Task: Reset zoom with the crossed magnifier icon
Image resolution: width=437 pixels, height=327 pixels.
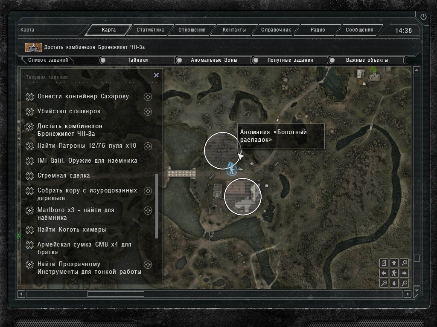Action: 405,283
